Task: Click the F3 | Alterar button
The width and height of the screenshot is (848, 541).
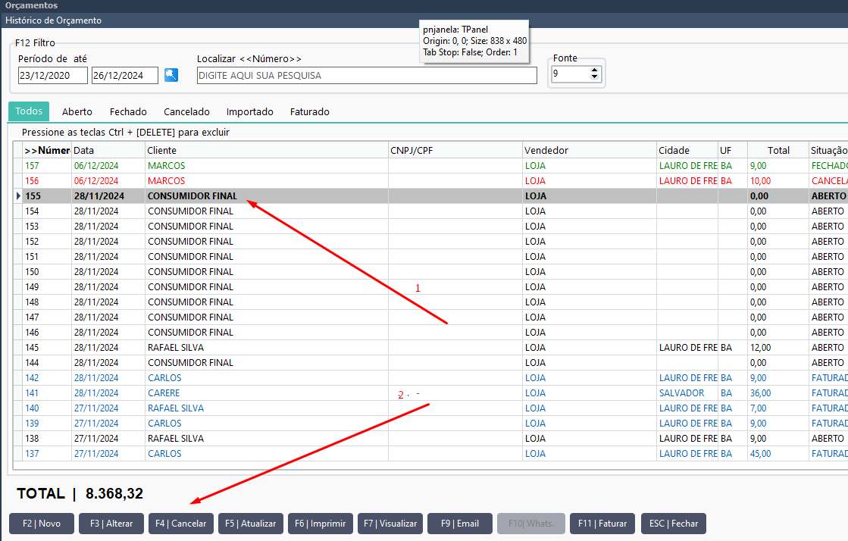Action: pyautogui.click(x=111, y=523)
